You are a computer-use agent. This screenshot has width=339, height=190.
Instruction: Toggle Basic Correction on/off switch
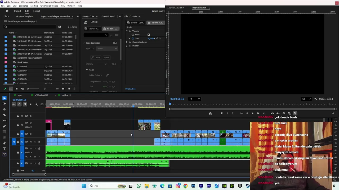coord(115,43)
